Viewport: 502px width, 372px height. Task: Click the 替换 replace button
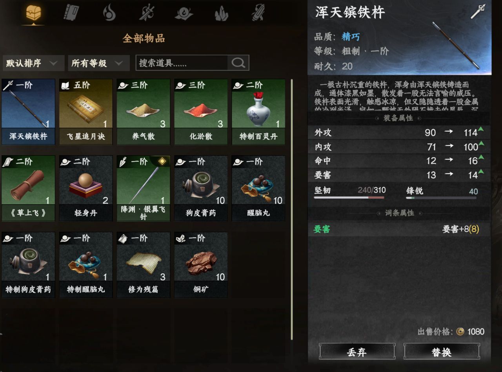pos(442,352)
